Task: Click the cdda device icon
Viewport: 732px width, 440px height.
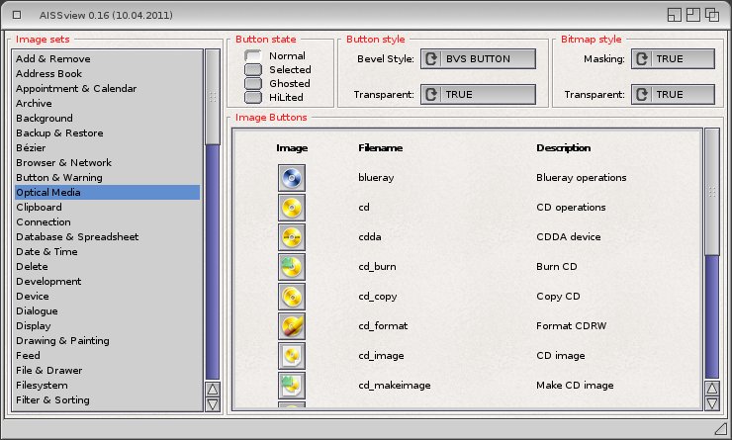Action: 292,237
